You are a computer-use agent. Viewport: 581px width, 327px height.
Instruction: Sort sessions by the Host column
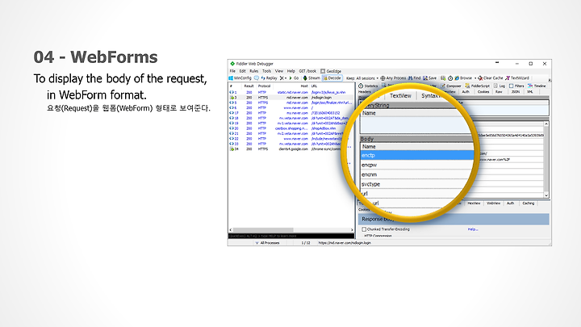[304, 86]
